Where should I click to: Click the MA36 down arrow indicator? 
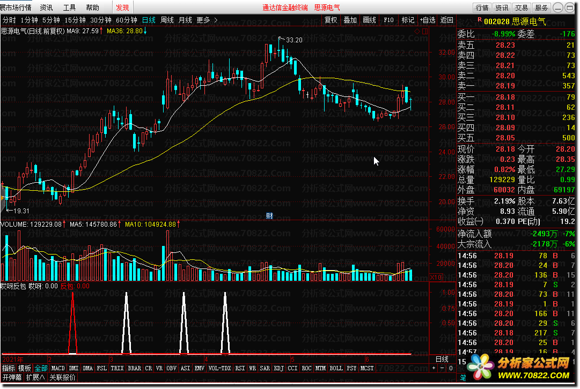(145, 31)
